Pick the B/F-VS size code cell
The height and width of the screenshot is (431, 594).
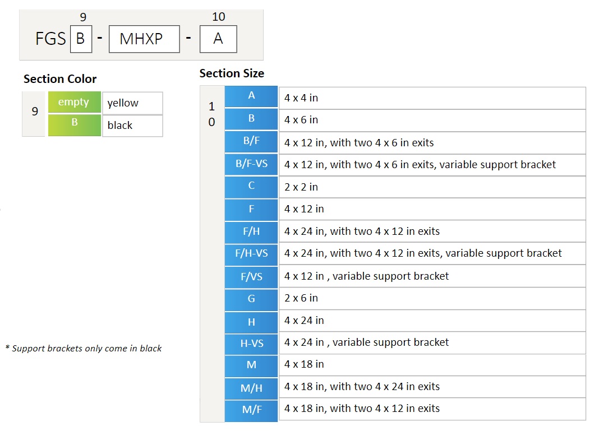pyautogui.click(x=251, y=164)
